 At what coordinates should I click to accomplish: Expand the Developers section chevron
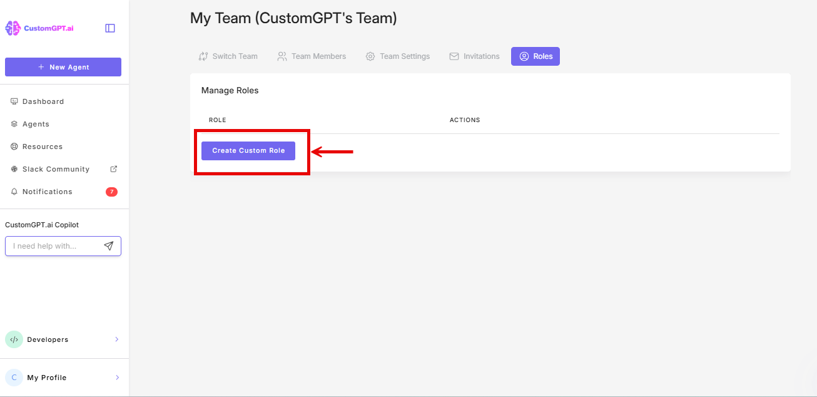pos(117,339)
